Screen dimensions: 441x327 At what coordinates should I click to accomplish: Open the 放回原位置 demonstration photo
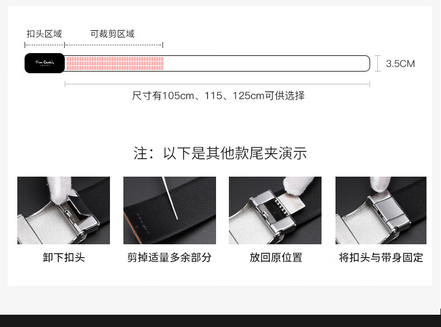(275, 210)
